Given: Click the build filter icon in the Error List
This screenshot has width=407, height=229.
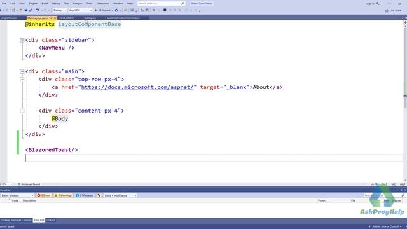Looking at the screenshot, I should tap(99, 195).
